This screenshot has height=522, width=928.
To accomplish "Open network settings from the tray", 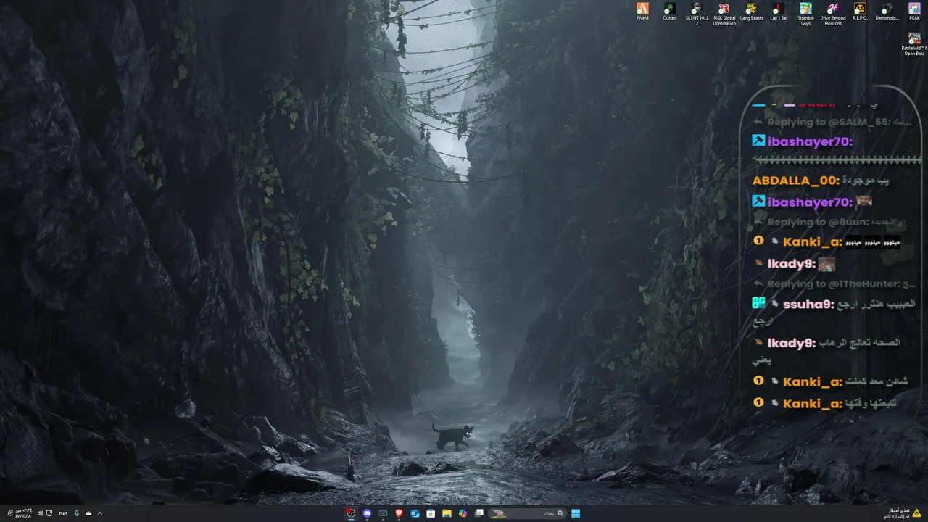I will 49,513.
